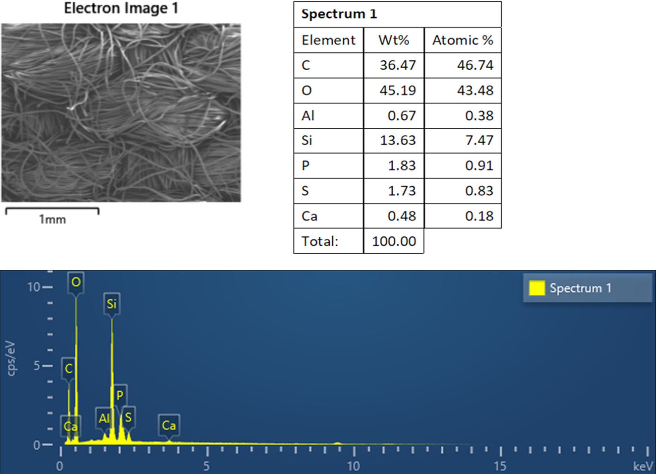The image size is (656, 474).
Task: Click the keV x-axis unit label
Action: pyautogui.click(x=643, y=466)
